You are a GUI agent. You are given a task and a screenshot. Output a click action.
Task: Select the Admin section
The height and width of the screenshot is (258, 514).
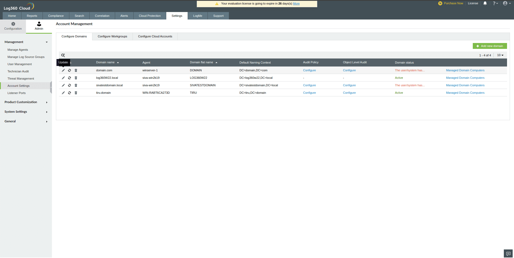coord(39,26)
